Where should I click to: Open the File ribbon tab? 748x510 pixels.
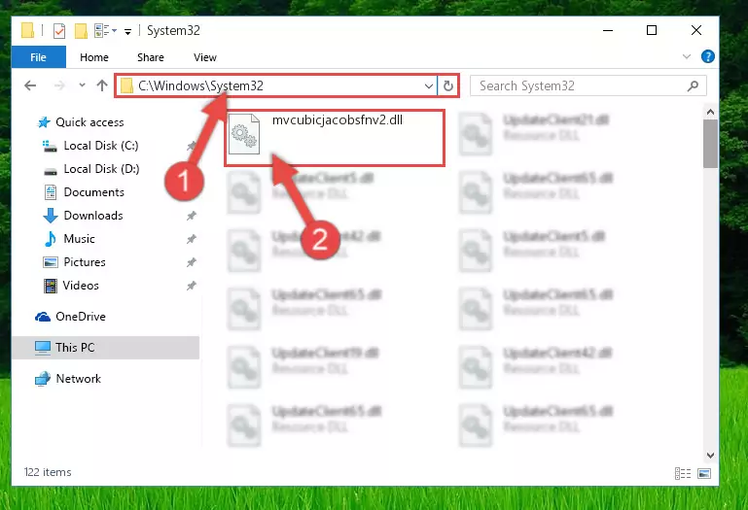39,57
